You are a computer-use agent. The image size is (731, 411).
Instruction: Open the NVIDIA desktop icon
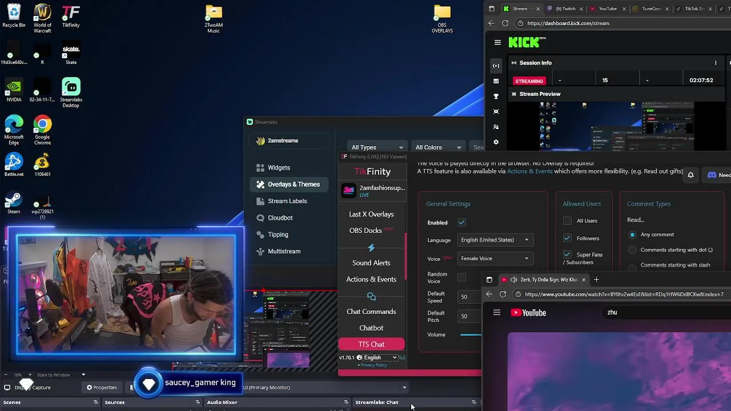(x=14, y=91)
